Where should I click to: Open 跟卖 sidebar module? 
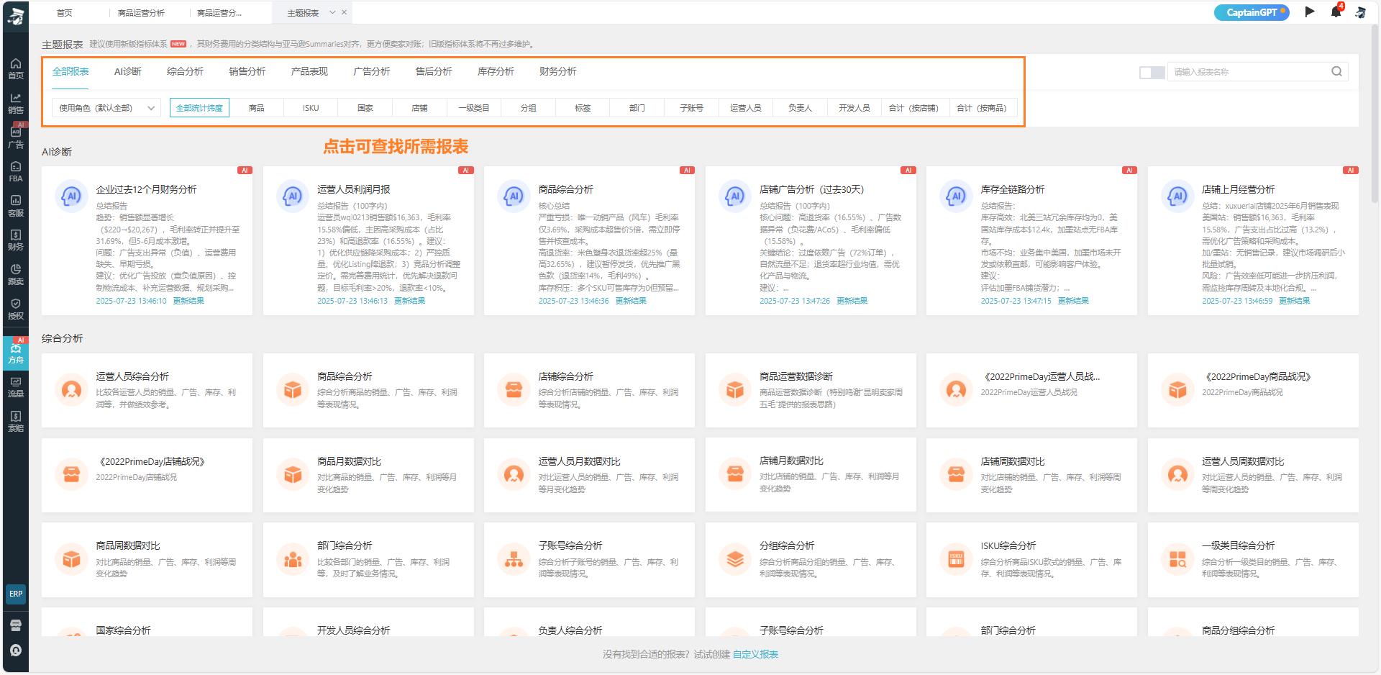point(16,274)
